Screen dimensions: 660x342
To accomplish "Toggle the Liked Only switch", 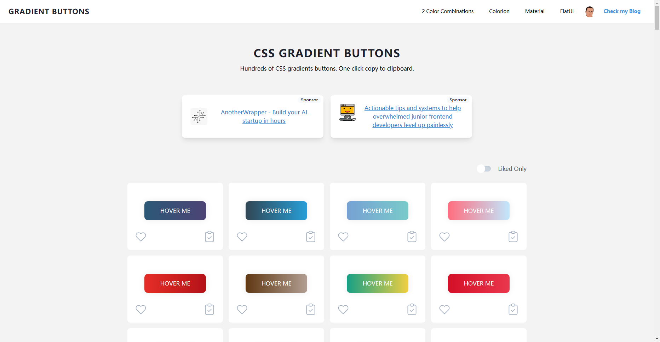I will pyautogui.click(x=484, y=169).
